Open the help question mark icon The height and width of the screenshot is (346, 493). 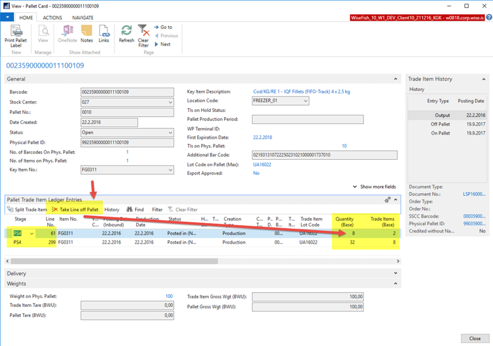click(489, 17)
